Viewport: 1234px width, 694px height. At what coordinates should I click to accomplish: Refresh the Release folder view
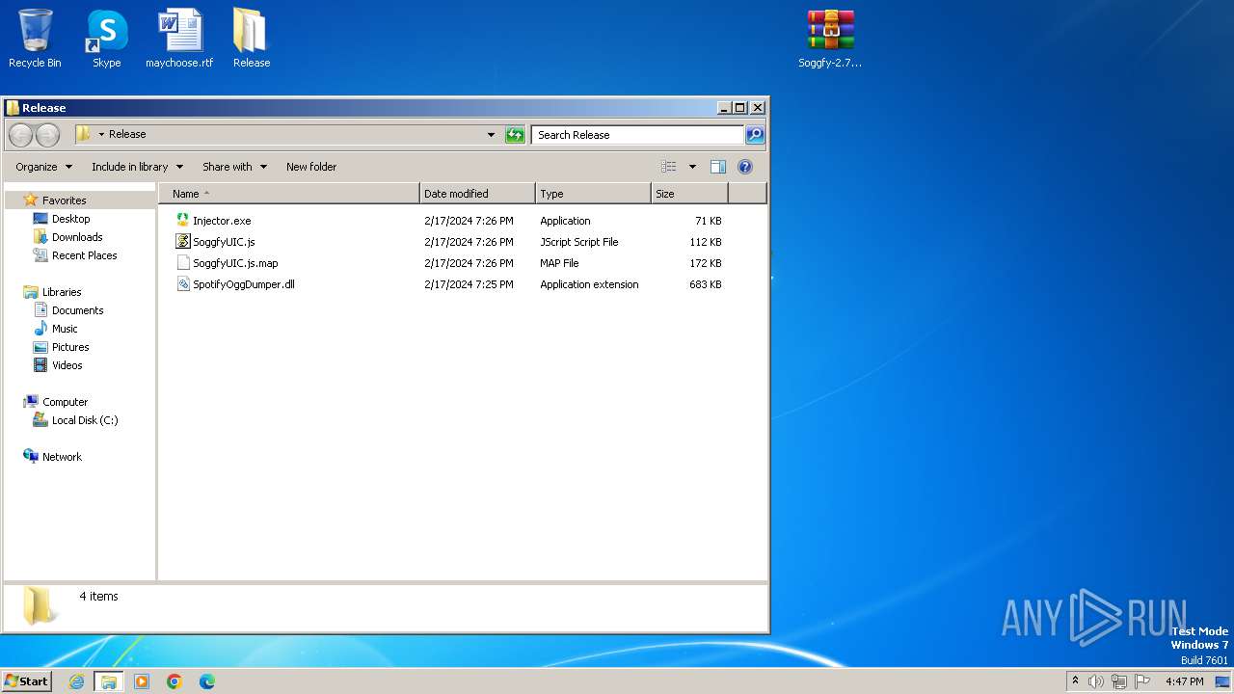coord(515,135)
